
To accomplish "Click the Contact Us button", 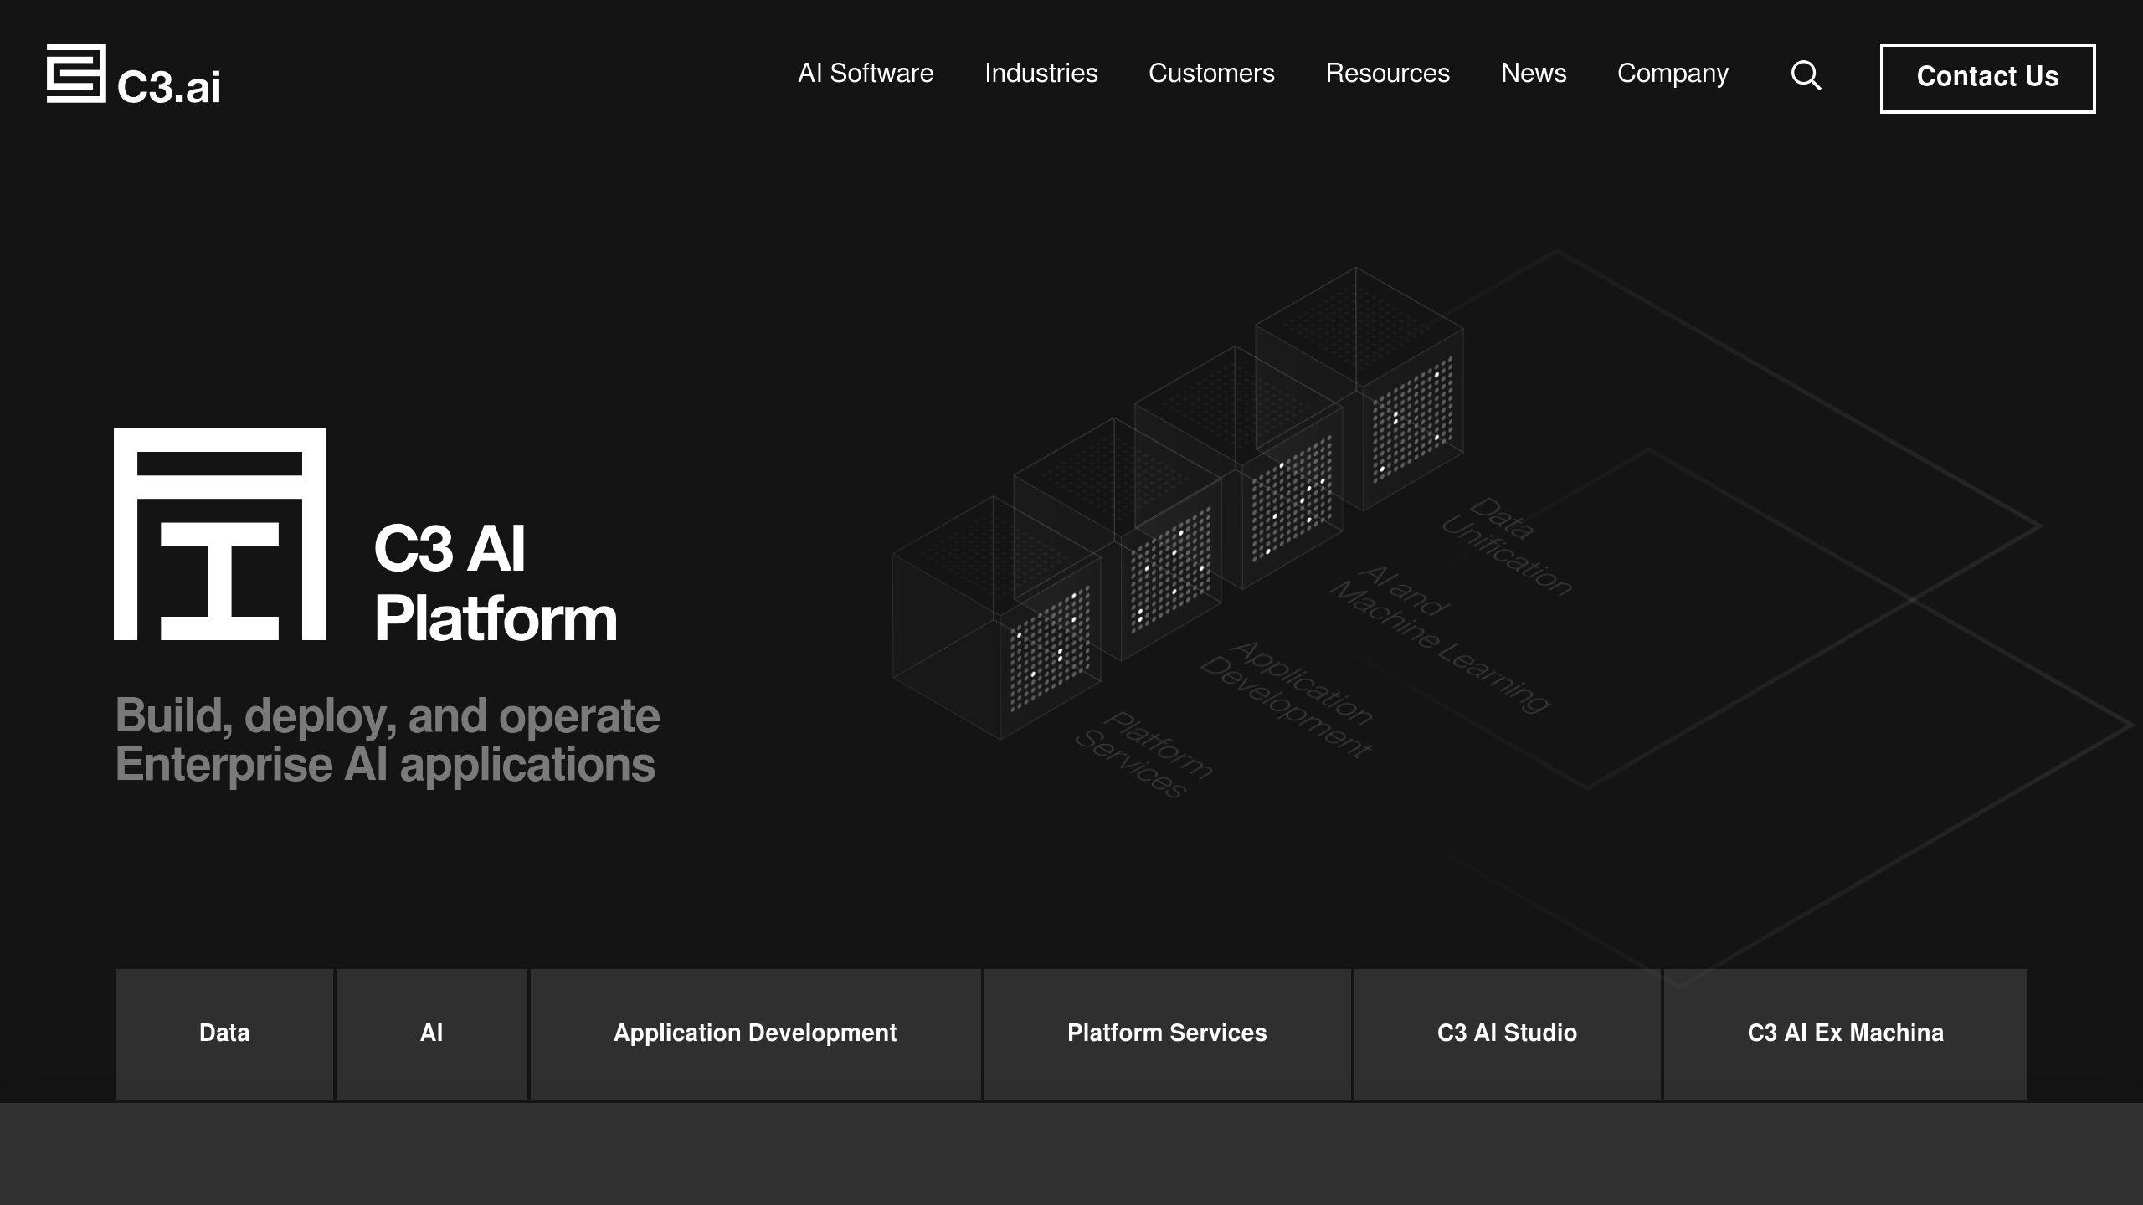I will point(1987,76).
